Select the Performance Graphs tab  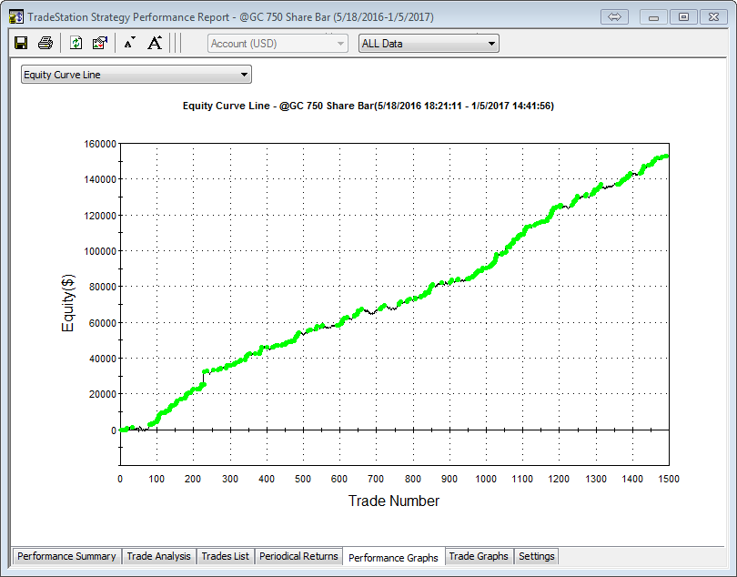pyautogui.click(x=393, y=557)
